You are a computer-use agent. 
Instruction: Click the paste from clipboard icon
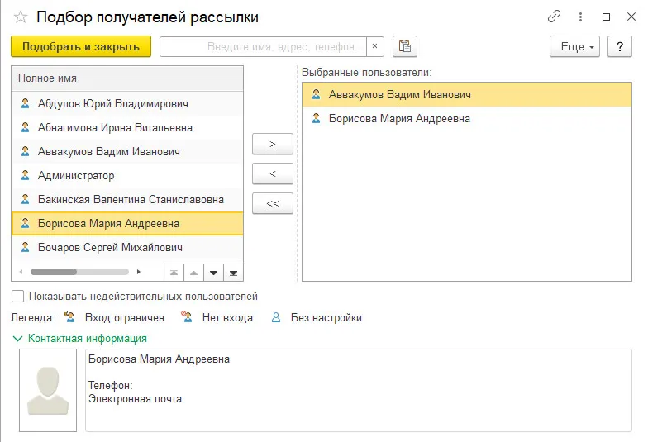(405, 46)
